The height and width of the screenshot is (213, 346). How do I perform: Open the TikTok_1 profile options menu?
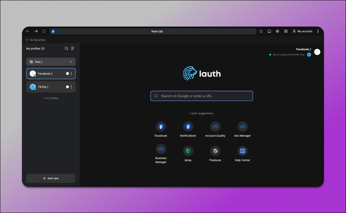coord(72,87)
